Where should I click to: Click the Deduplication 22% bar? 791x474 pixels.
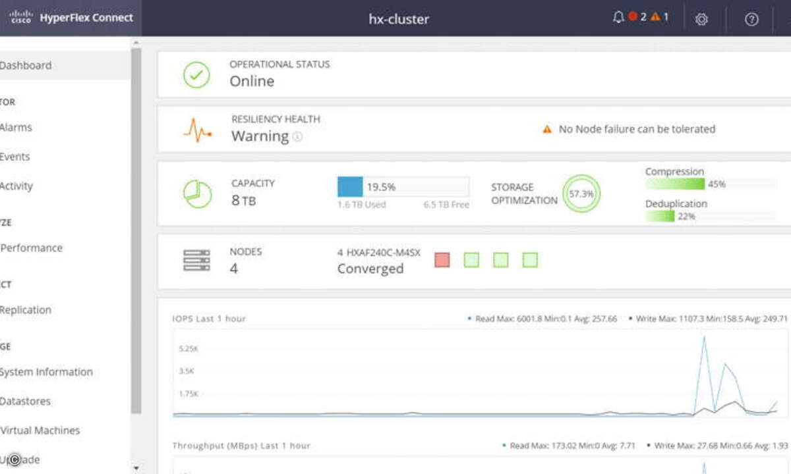[711, 216]
